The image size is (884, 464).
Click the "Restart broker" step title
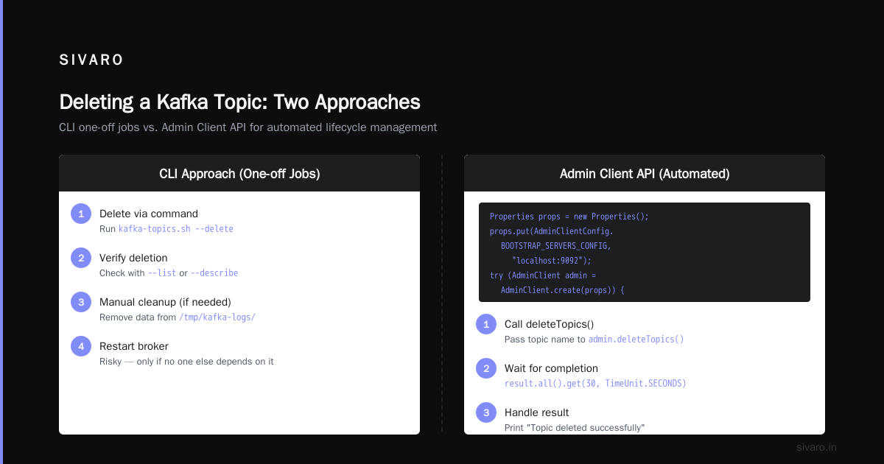pos(134,346)
